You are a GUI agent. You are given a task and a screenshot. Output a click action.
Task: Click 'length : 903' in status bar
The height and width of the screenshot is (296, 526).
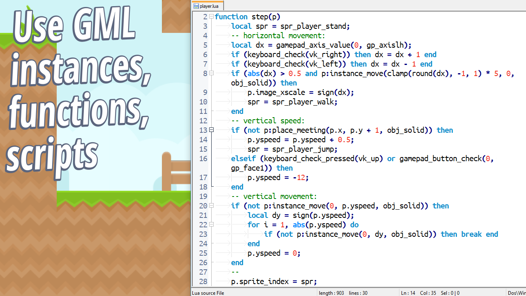(x=332, y=293)
